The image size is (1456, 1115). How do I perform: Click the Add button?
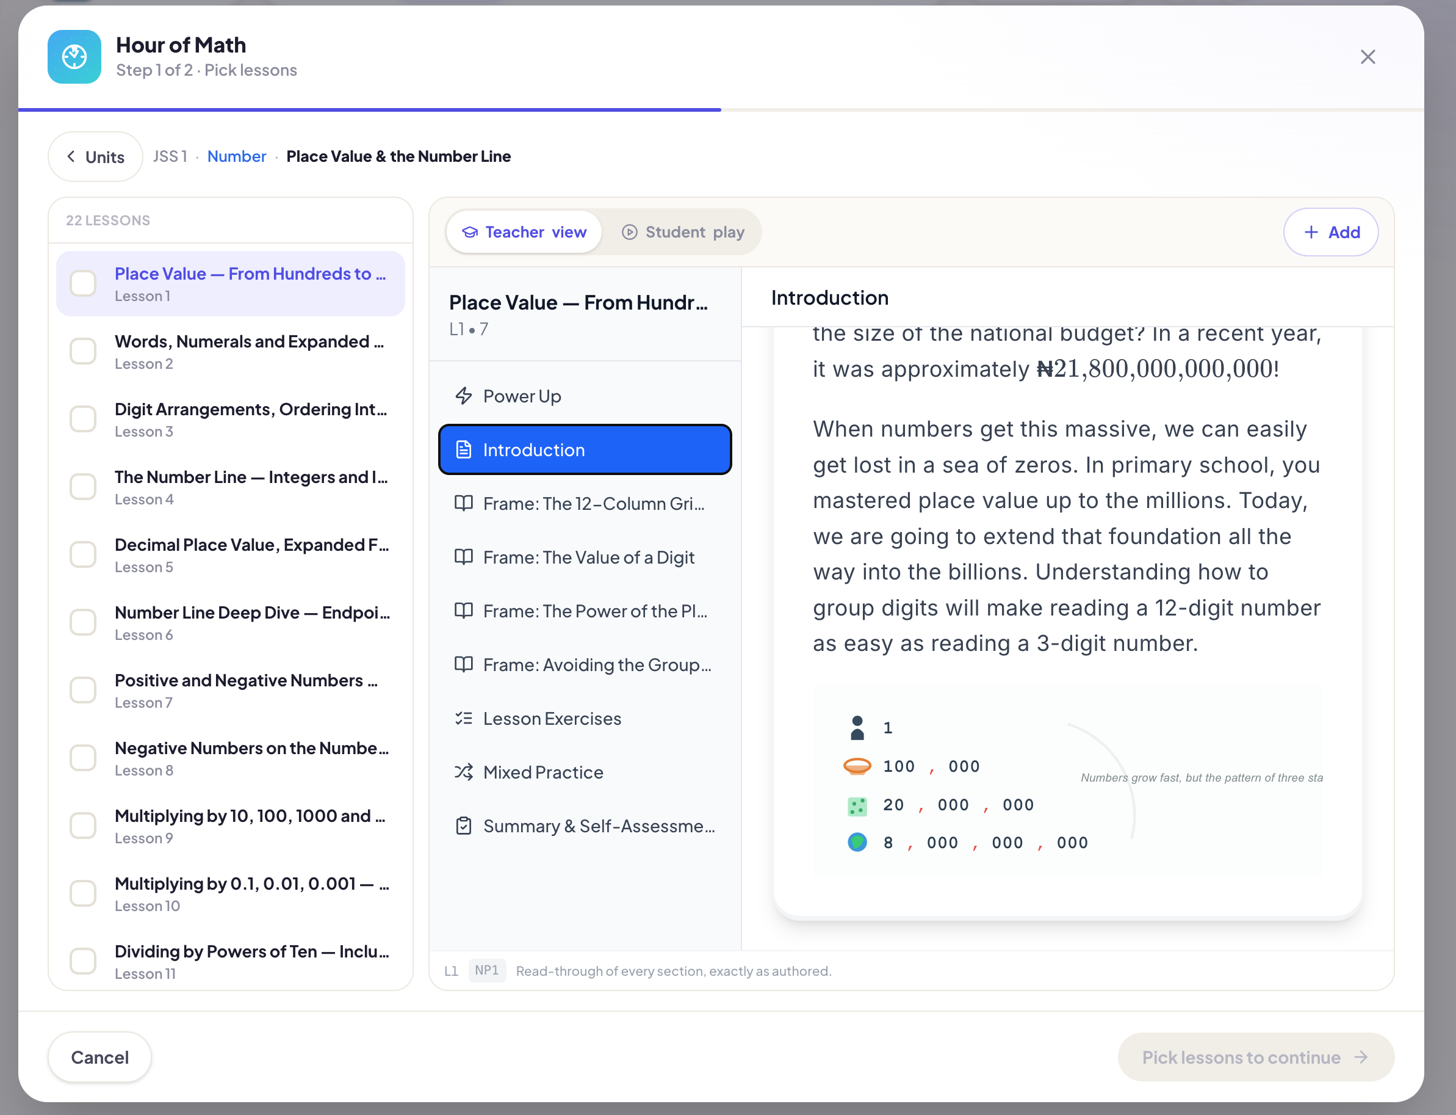1331,231
